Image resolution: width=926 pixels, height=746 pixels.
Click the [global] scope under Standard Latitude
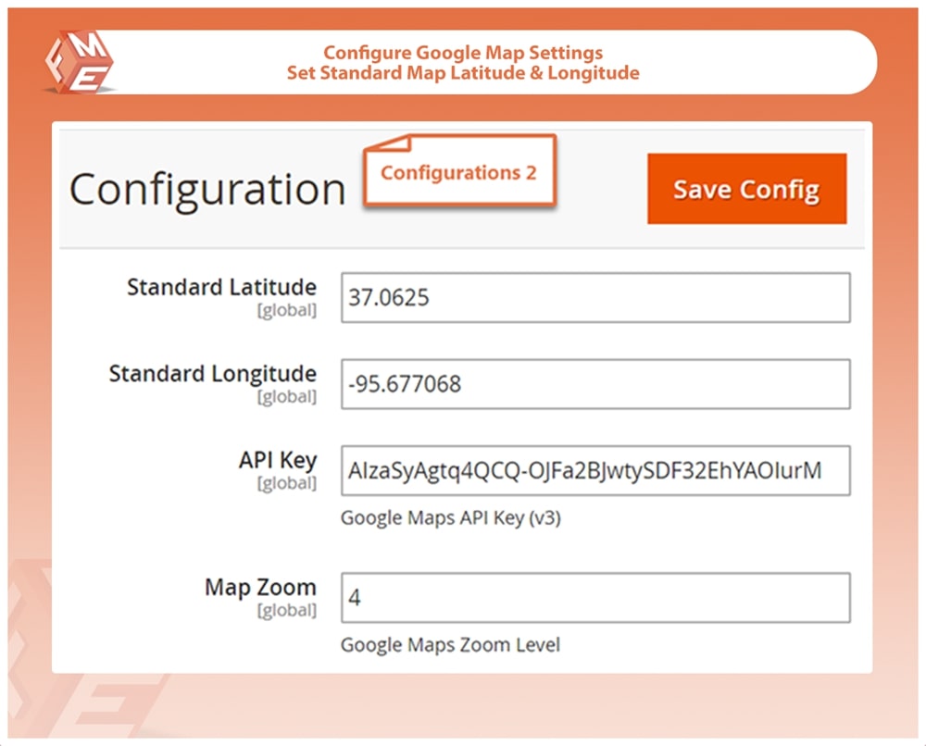[x=286, y=311]
